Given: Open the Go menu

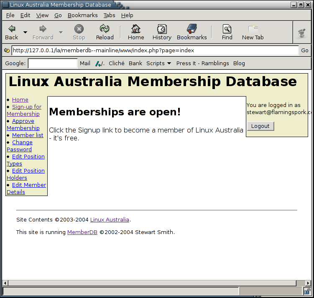Looking at the screenshot, I should pos(58,15).
